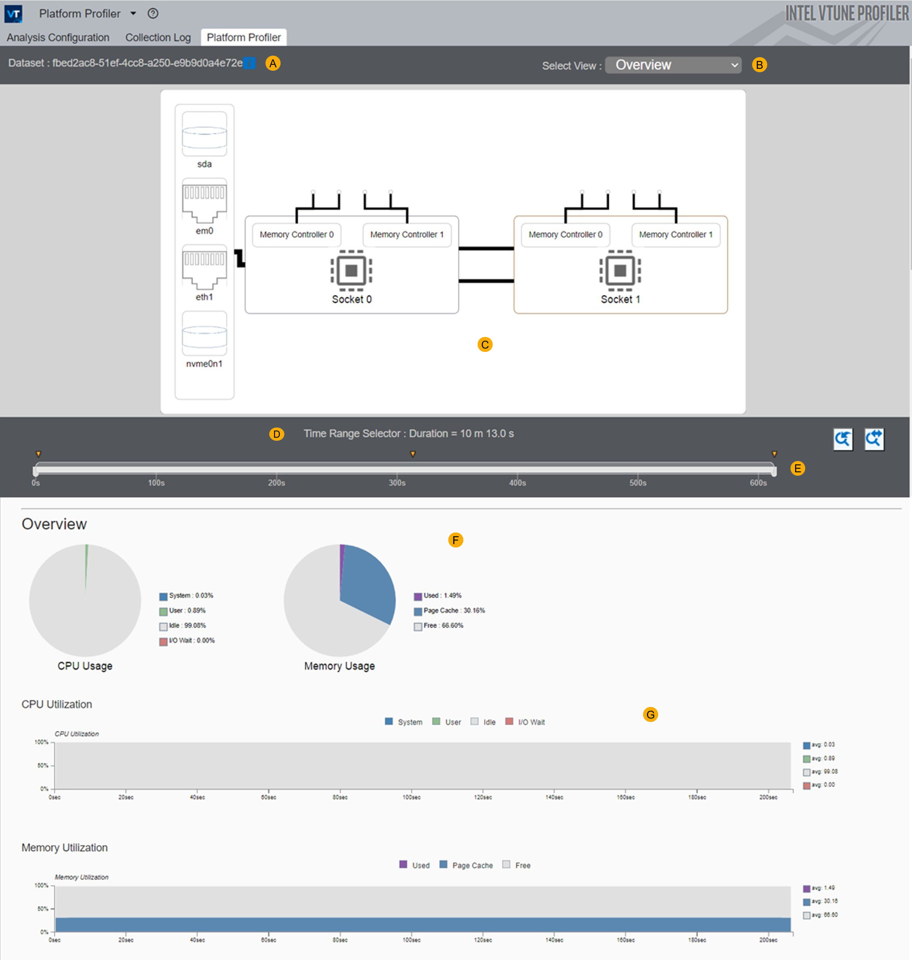912x960 pixels.
Task: Click the reset zoom magnifier icon
Action: click(874, 440)
